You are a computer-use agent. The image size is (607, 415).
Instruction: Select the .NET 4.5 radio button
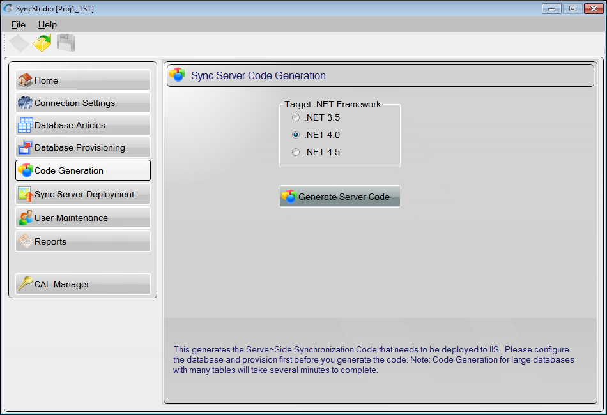tap(296, 152)
